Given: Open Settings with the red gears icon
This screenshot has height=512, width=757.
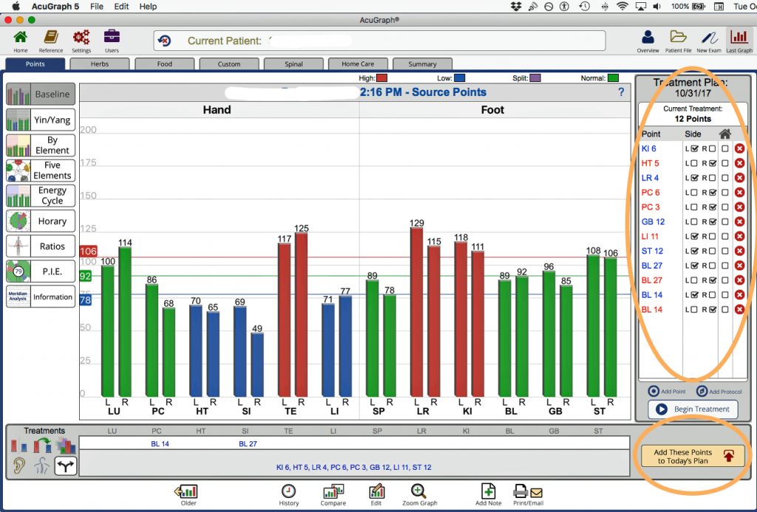Looking at the screenshot, I should click(x=81, y=41).
